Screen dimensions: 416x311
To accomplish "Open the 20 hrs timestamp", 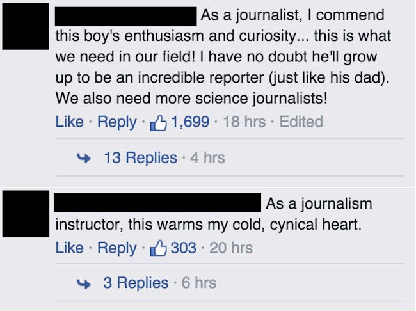I will (231, 248).
